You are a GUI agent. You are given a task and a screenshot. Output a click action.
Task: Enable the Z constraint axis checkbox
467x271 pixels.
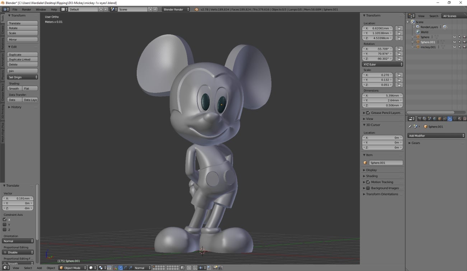coord(5,229)
